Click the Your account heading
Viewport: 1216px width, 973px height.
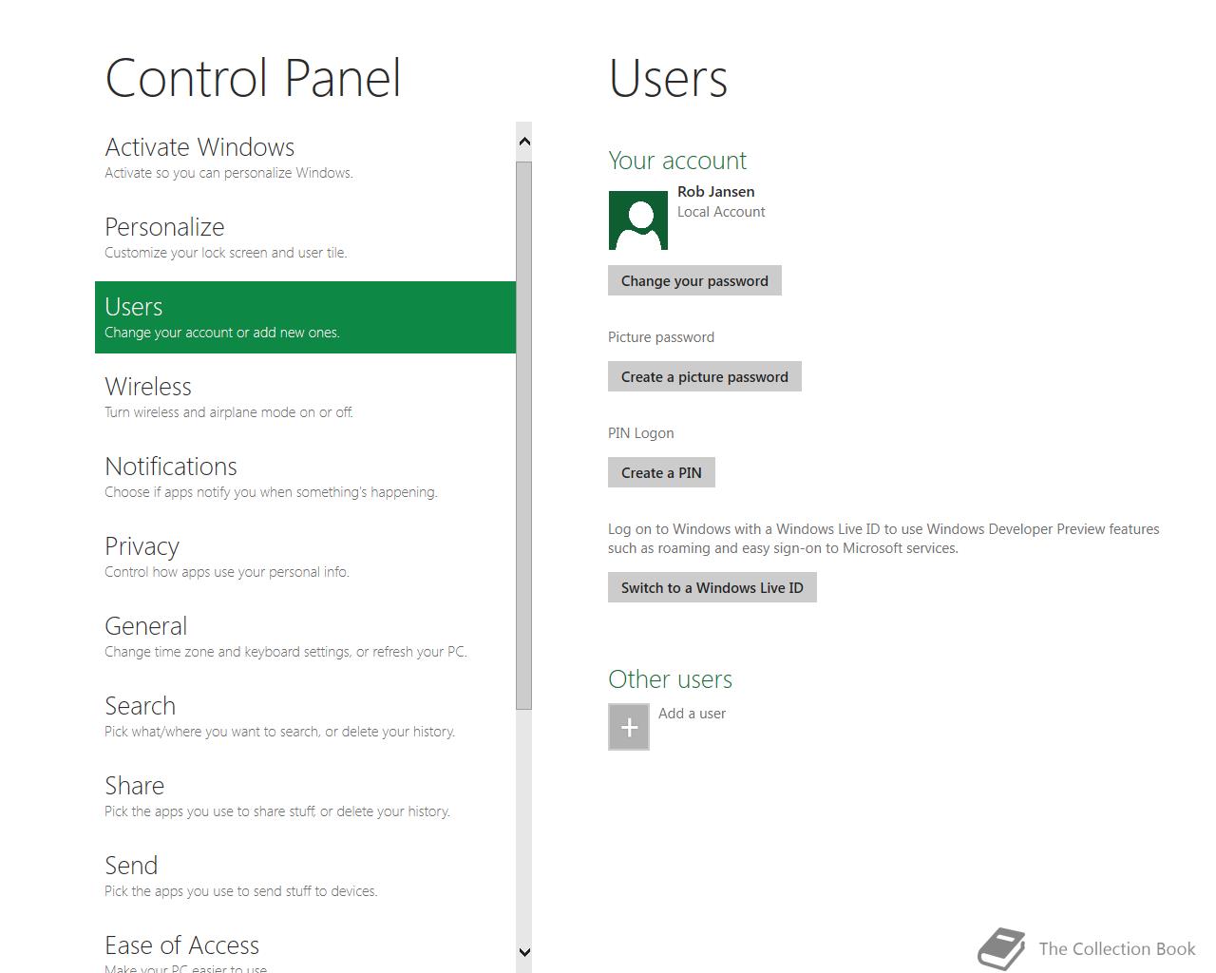pos(677,161)
